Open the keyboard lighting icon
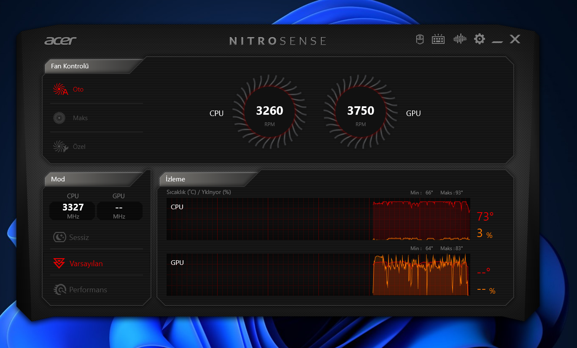 point(438,39)
